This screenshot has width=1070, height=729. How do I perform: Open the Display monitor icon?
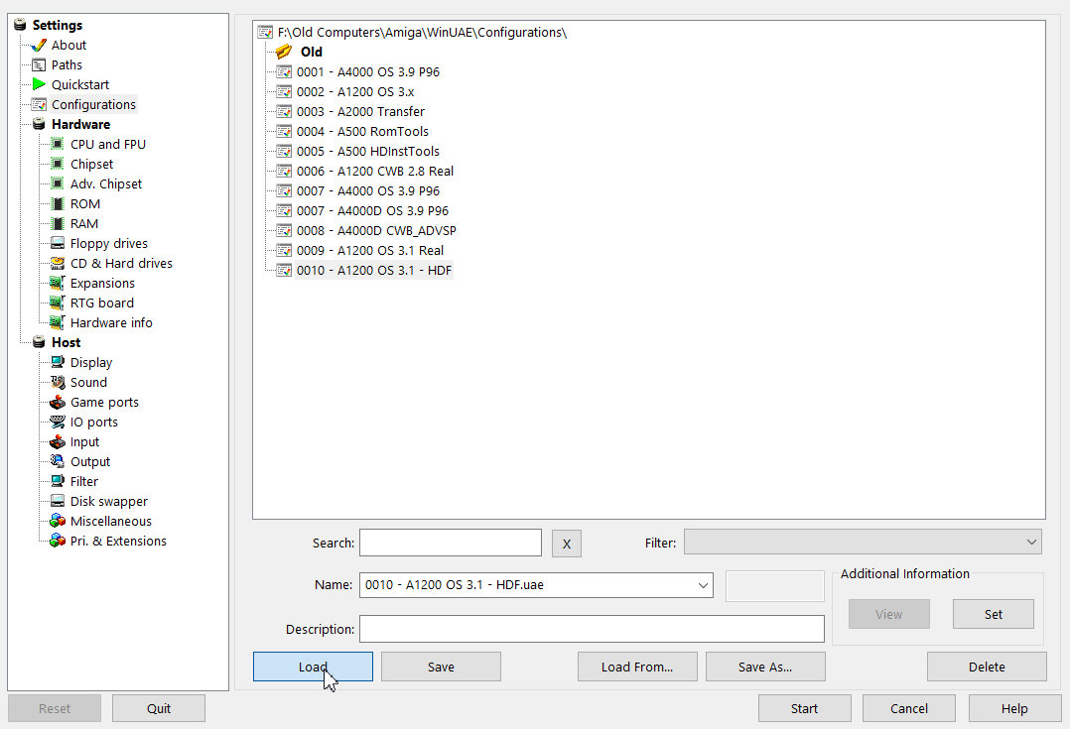tap(58, 363)
